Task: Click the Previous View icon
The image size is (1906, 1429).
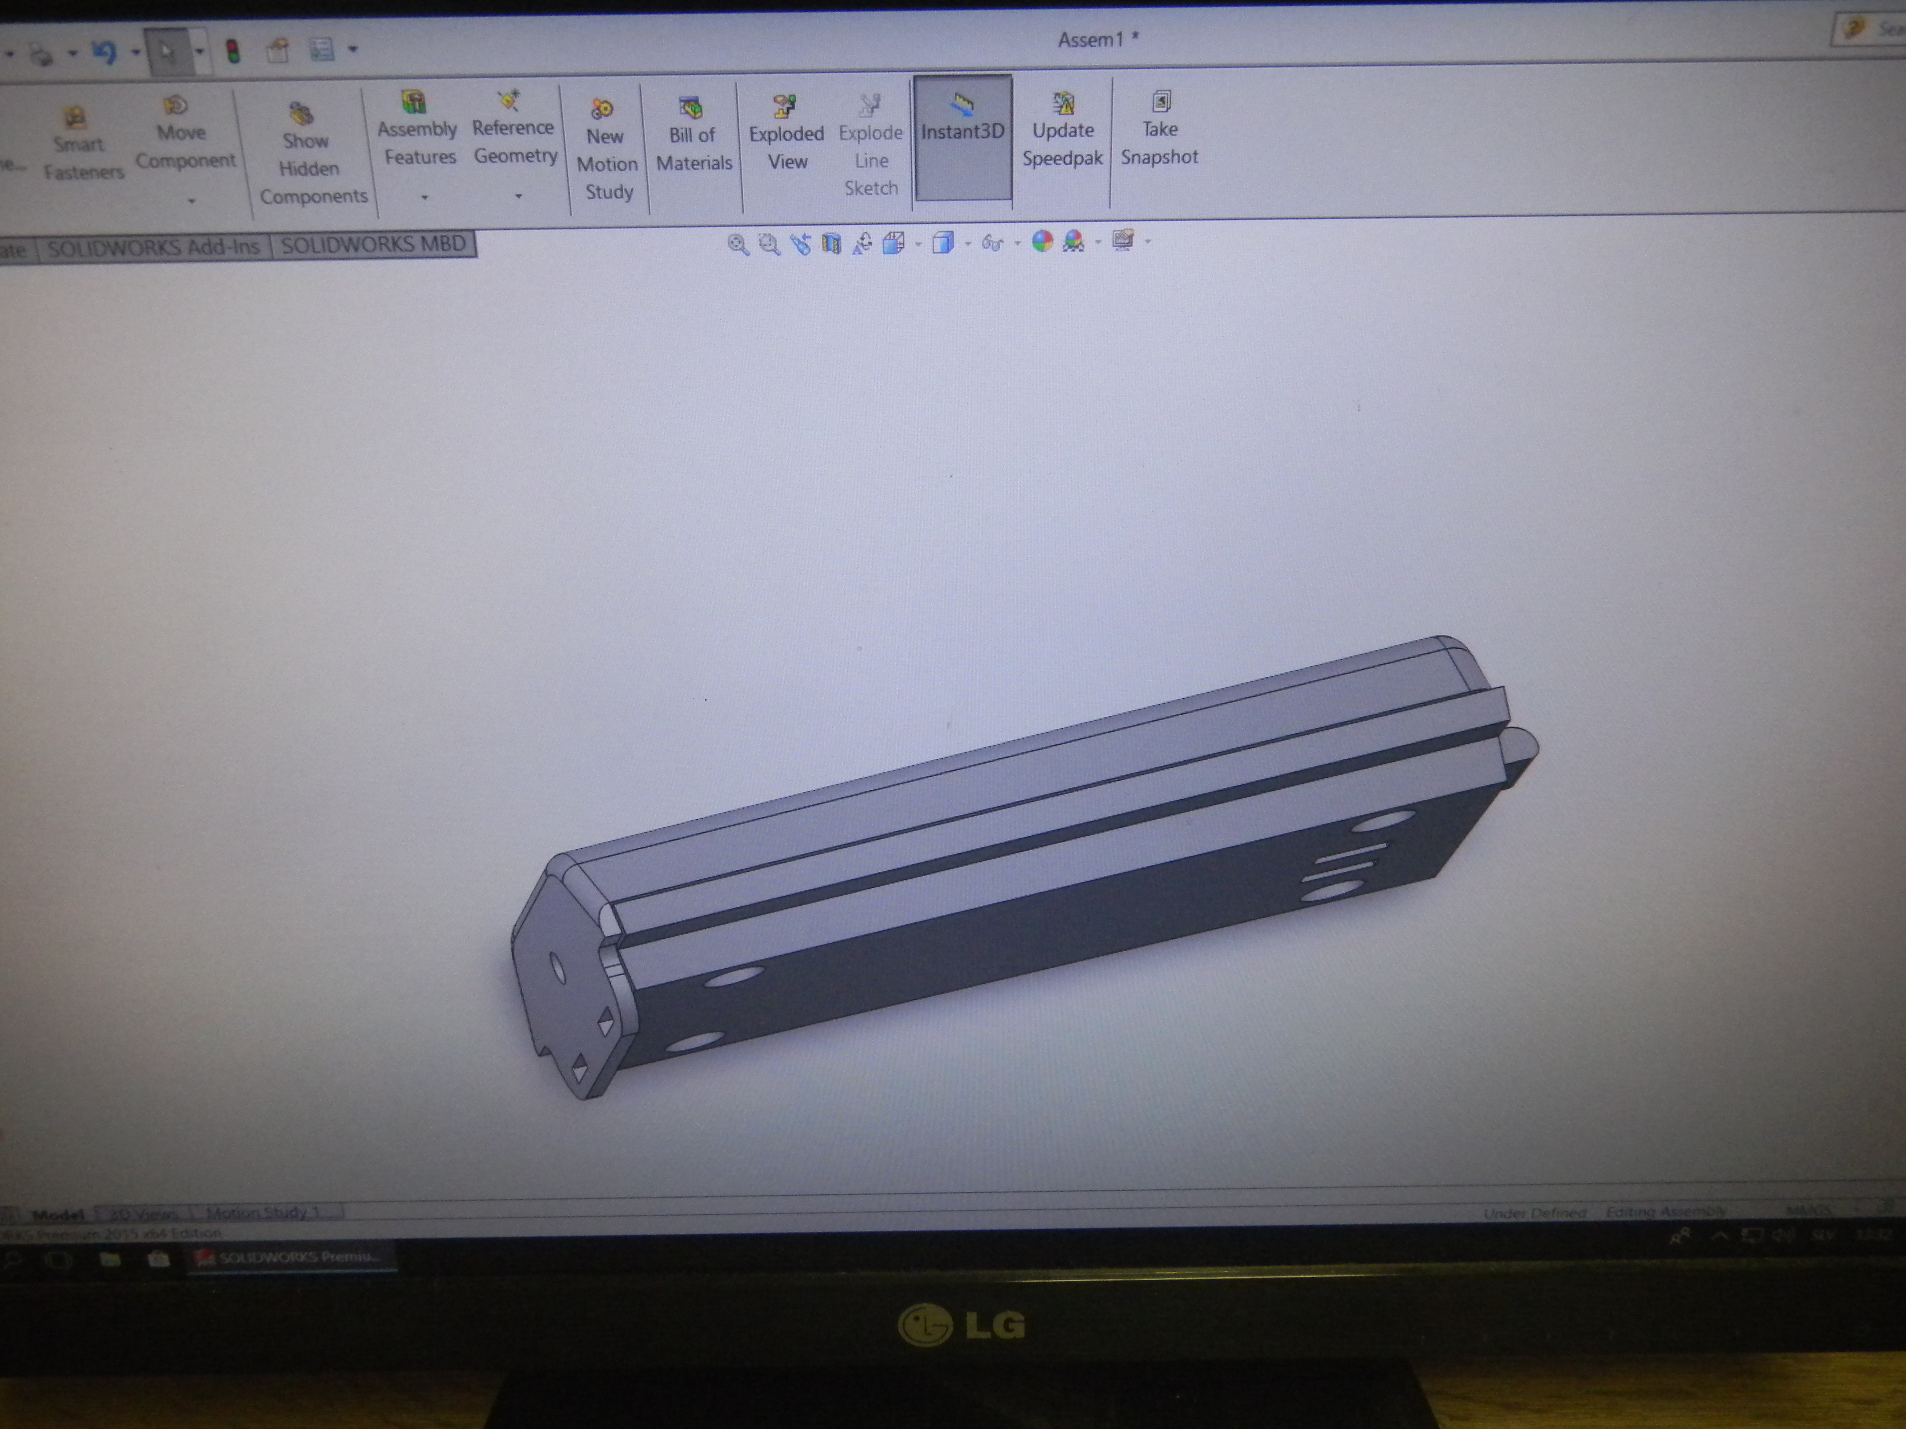Action: [x=801, y=245]
